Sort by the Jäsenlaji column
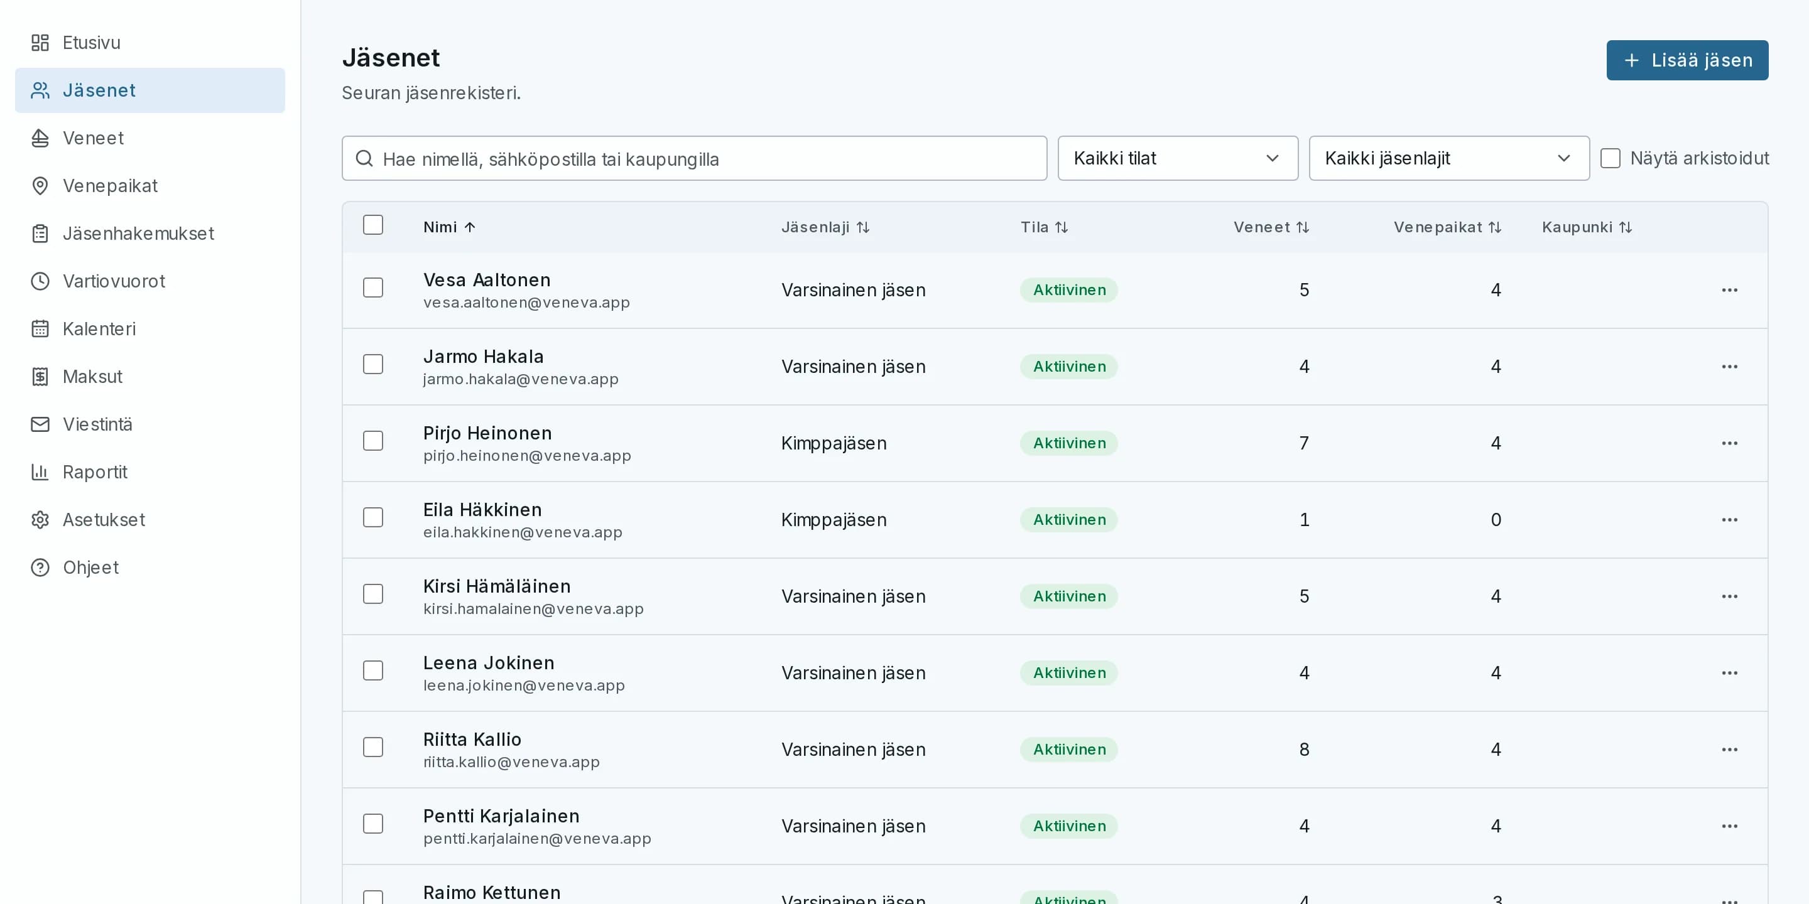 point(825,227)
